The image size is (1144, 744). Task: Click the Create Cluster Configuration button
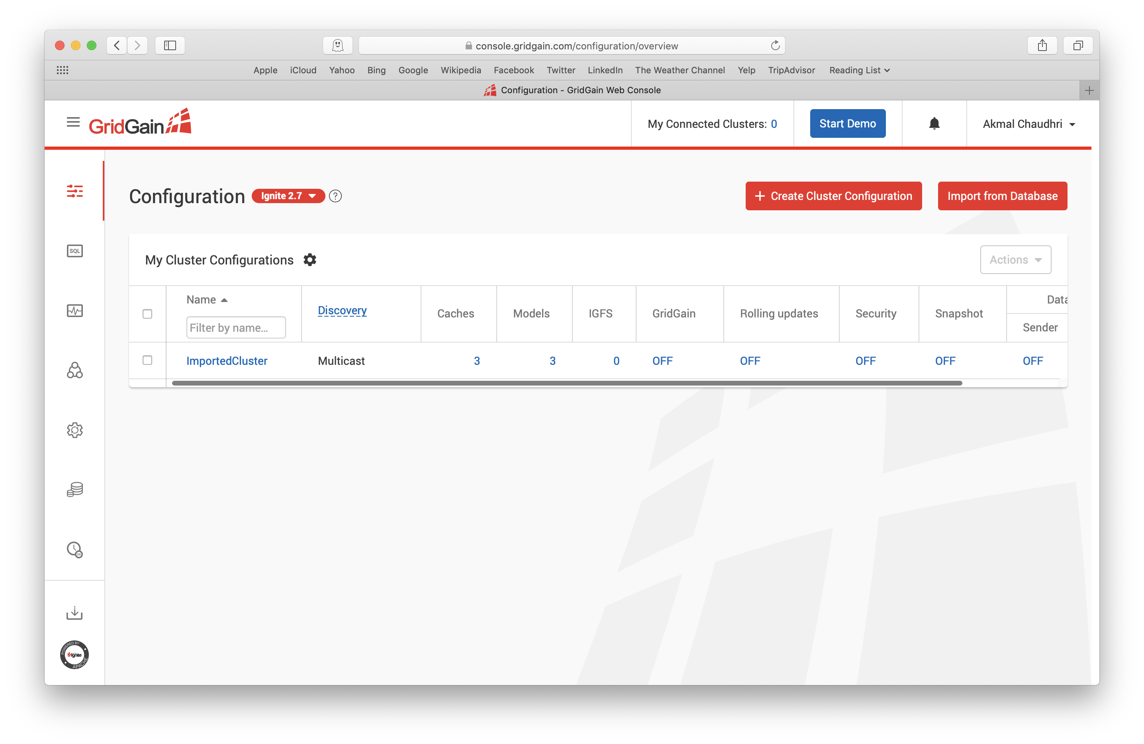click(x=833, y=195)
